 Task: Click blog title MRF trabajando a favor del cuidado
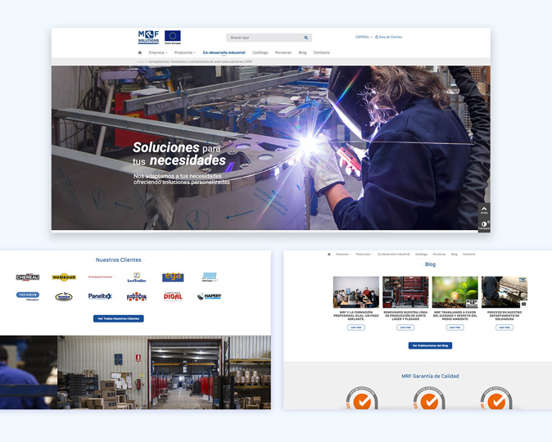point(455,316)
